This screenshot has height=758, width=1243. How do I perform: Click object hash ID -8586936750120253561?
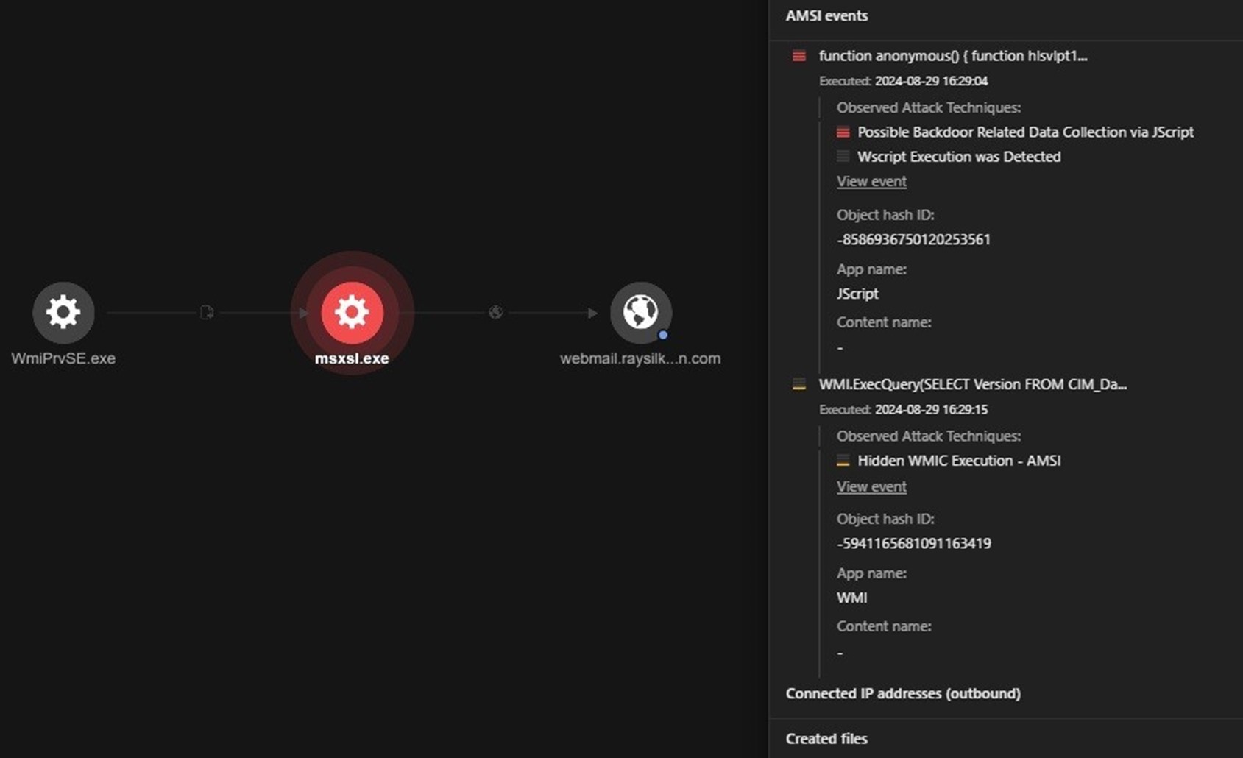pos(913,239)
